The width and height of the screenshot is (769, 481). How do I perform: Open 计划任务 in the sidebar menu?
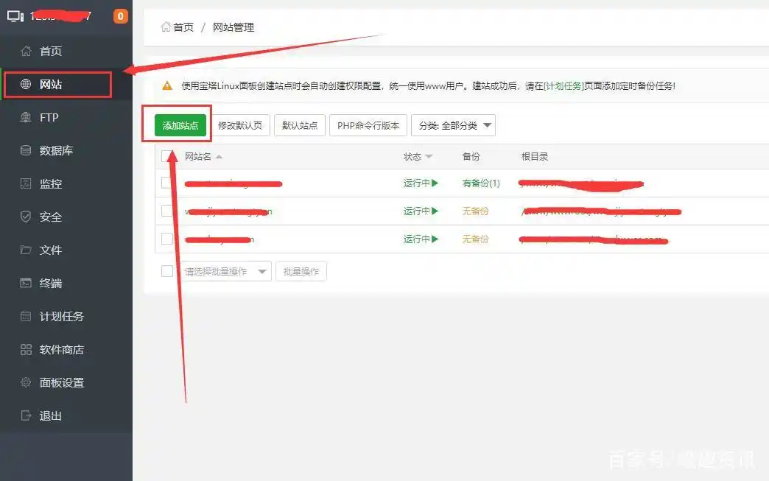(x=61, y=317)
